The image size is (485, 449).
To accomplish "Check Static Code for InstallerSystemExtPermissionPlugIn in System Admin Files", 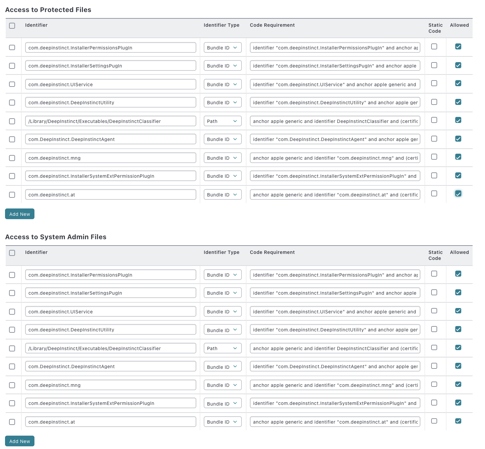I will pos(434,403).
